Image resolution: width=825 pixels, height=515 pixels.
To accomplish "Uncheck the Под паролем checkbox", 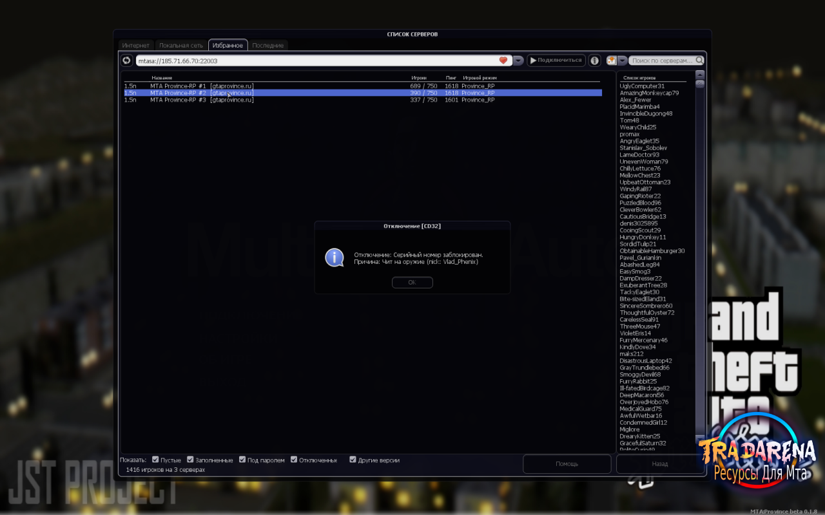I will pos(242,460).
